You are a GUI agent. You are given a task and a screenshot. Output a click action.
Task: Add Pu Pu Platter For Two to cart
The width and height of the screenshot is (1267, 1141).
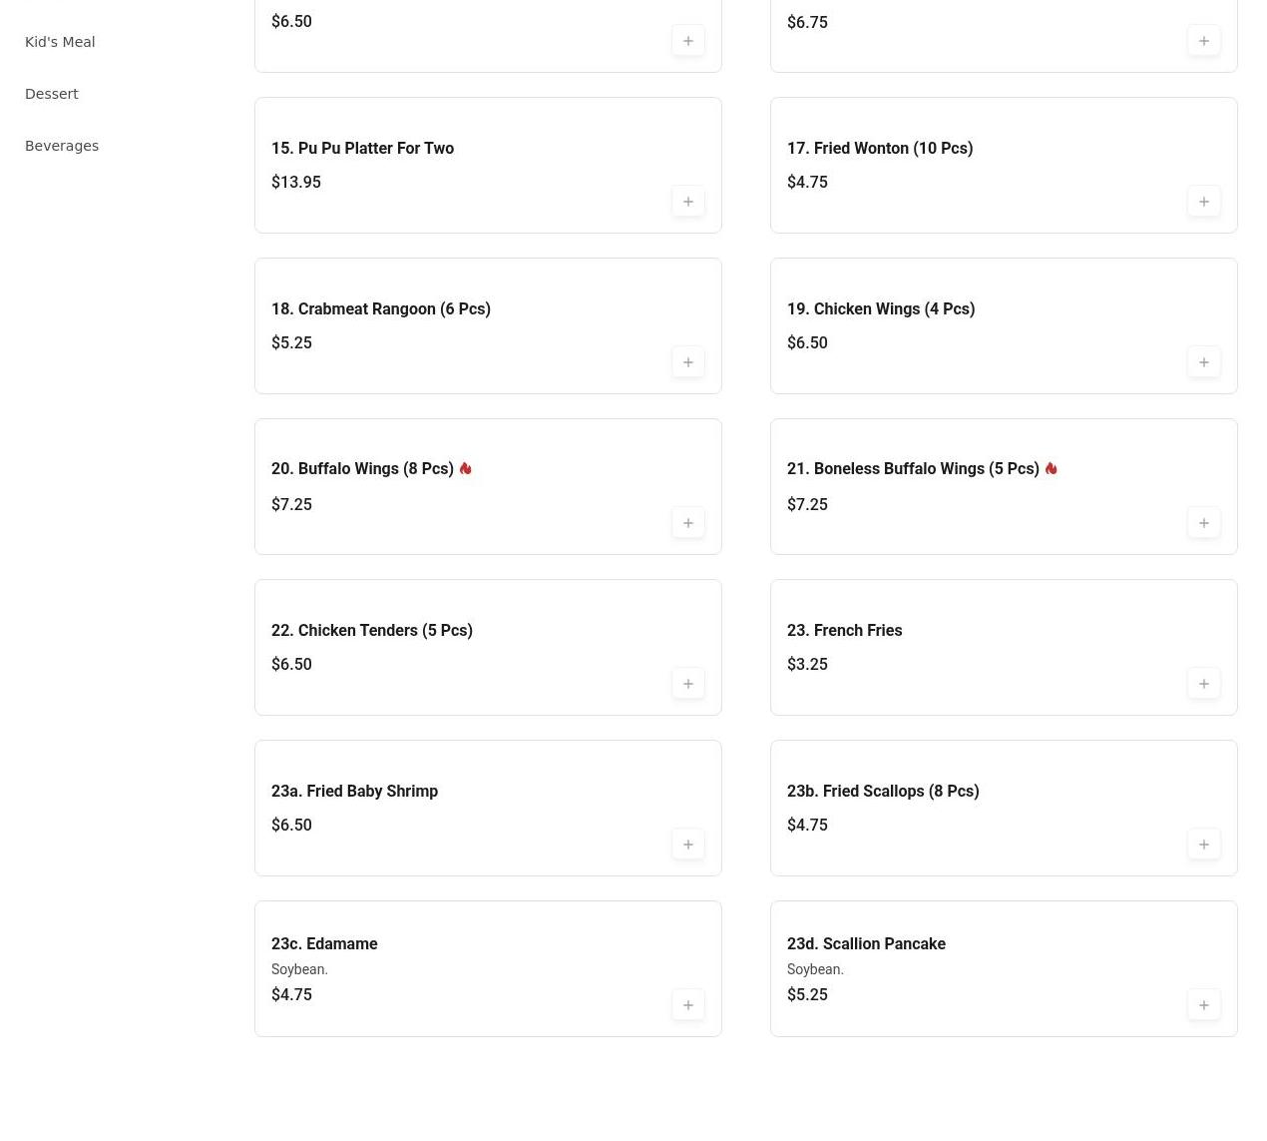pos(688,202)
